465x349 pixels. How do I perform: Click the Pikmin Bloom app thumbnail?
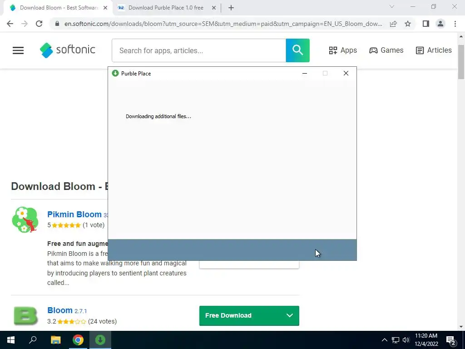pos(25,219)
